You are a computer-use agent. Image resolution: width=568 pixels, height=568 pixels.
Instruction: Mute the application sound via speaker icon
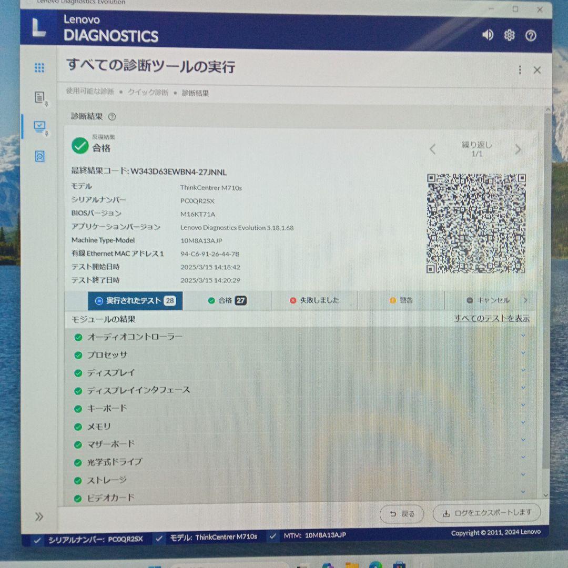[x=488, y=35]
